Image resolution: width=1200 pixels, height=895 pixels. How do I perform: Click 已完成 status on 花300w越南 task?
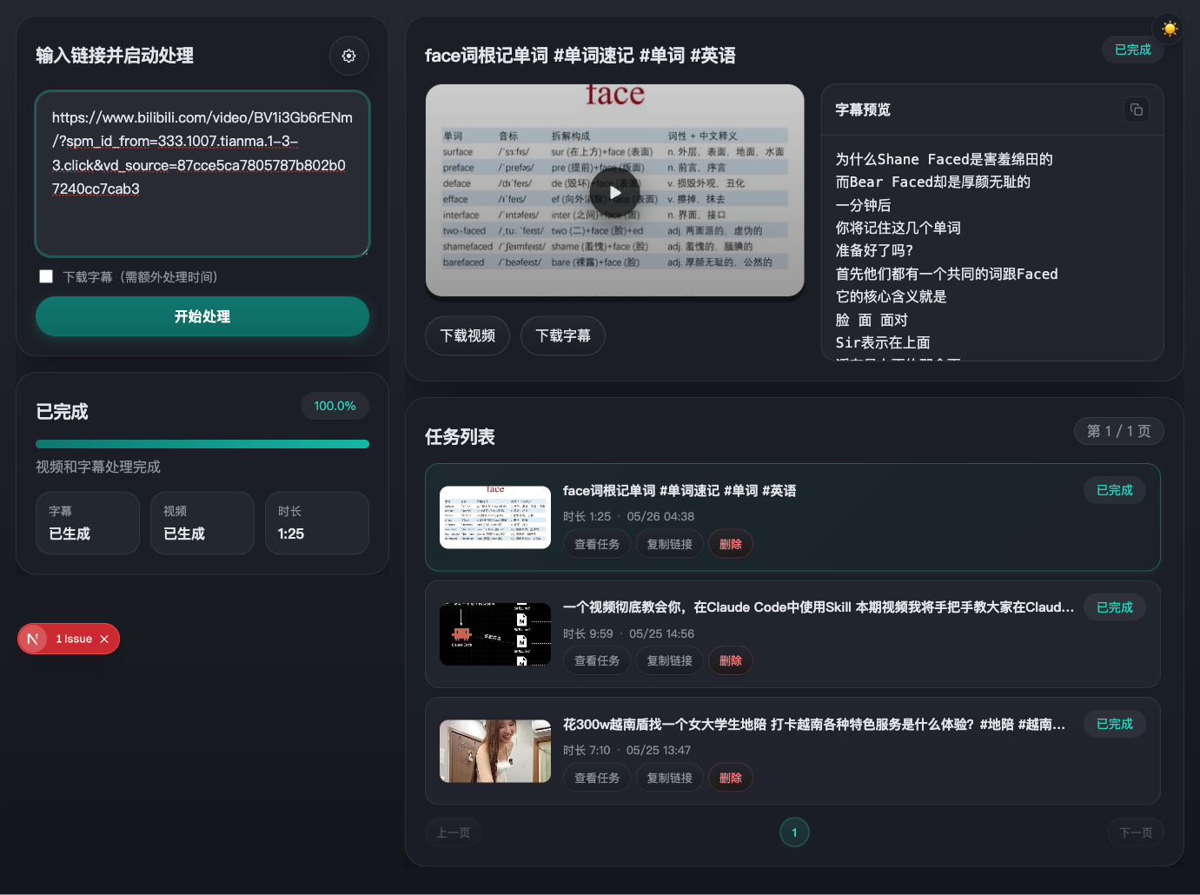pos(1115,724)
